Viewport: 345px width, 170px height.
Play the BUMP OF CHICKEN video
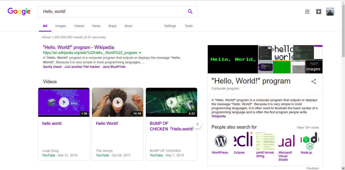(171, 102)
